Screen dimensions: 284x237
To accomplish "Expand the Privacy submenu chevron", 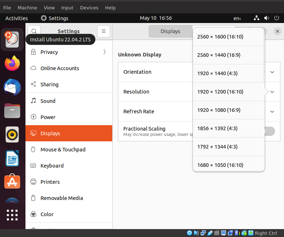I will coord(104,52).
